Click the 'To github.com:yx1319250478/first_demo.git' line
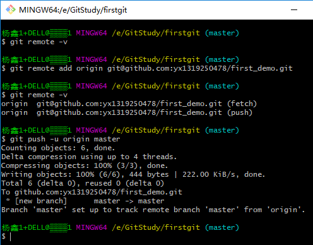This screenshot has height=245, width=313. pos(92,192)
